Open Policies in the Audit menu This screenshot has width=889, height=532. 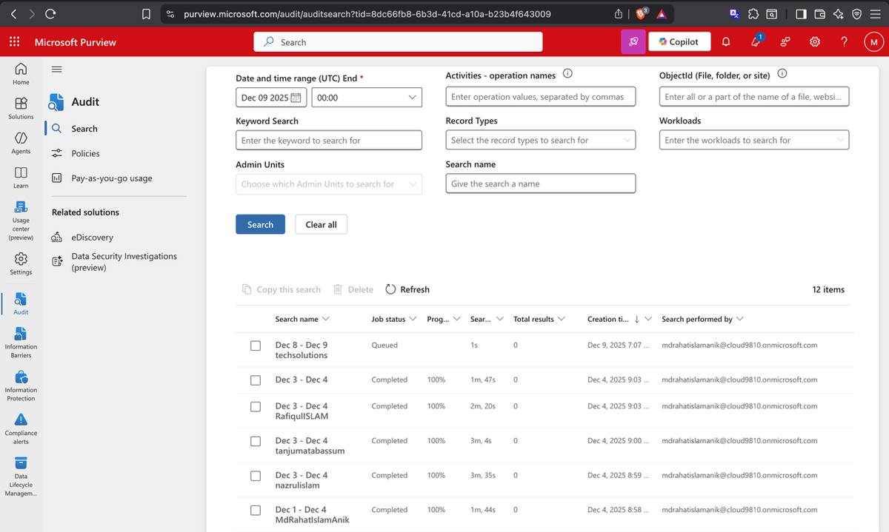tap(85, 153)
